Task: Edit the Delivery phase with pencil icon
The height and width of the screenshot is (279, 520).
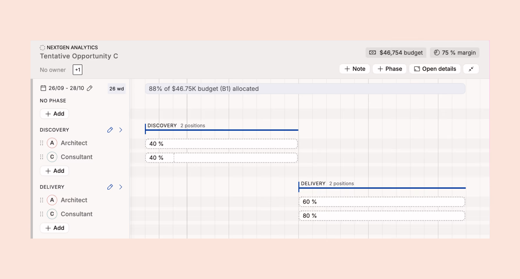Action: [110, 187]
